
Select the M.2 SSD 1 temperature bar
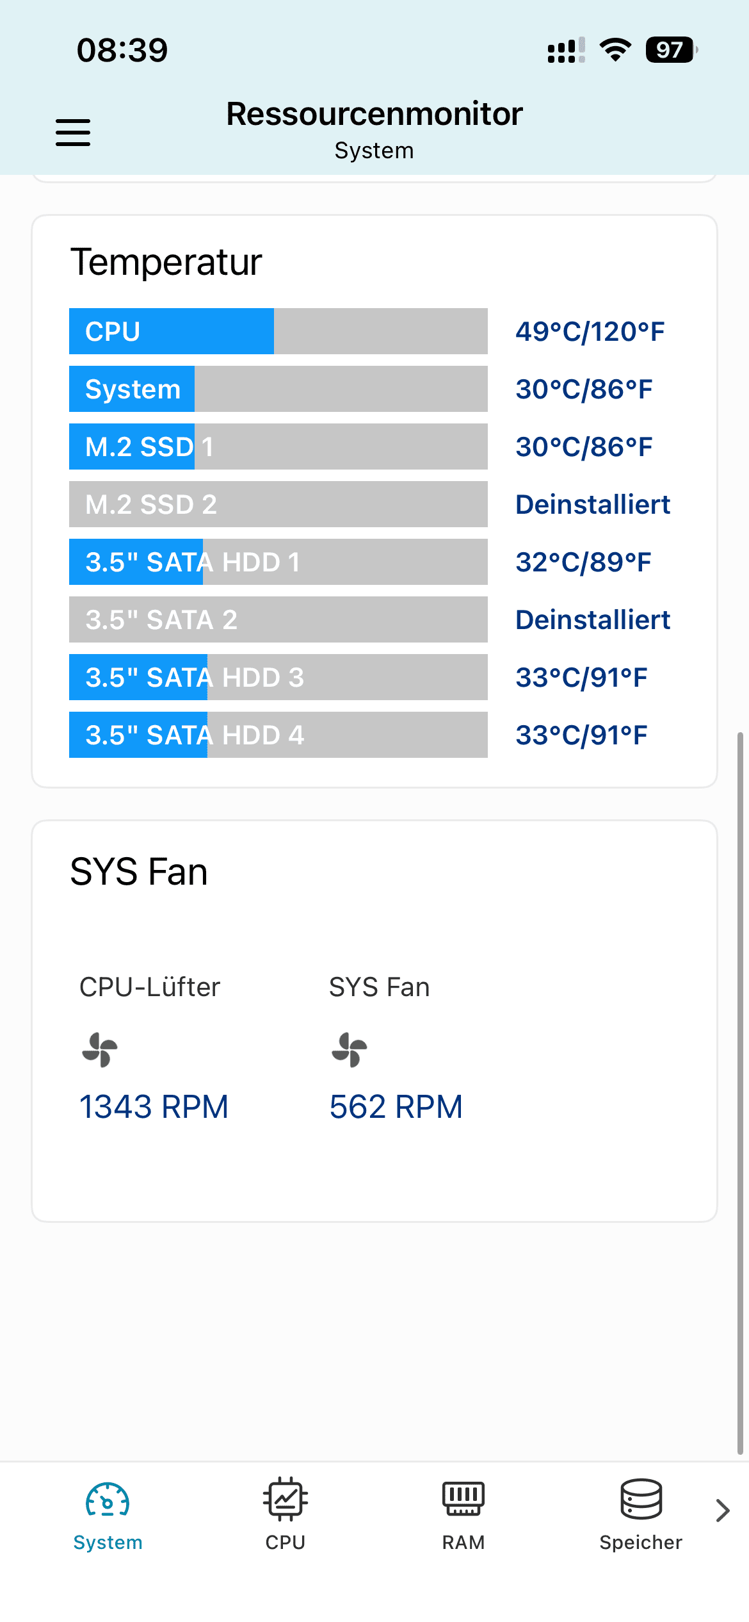point(278,446)
